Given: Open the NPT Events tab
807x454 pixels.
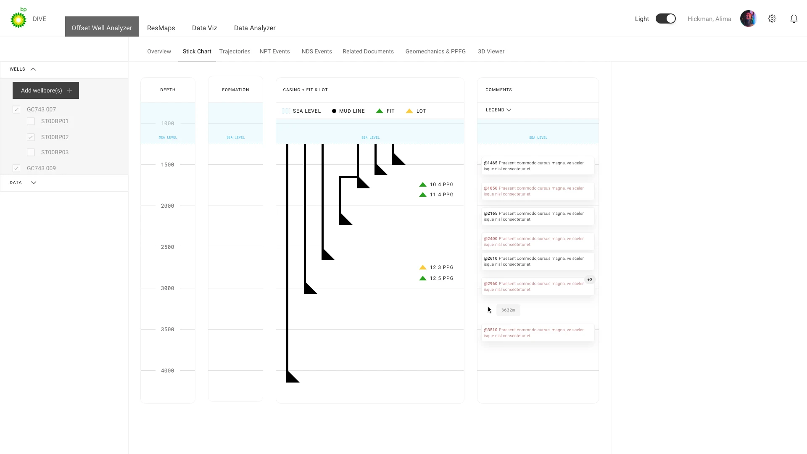Looking at the screenshot, I should [x=274, y=51].
